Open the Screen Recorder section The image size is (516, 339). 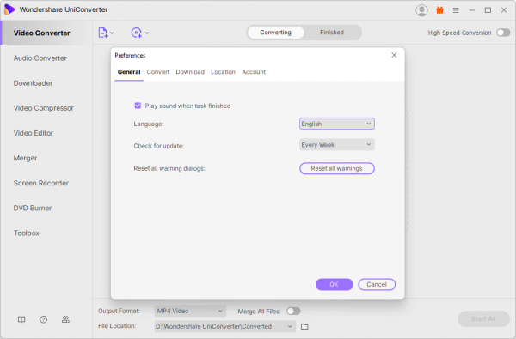point(46,183)
